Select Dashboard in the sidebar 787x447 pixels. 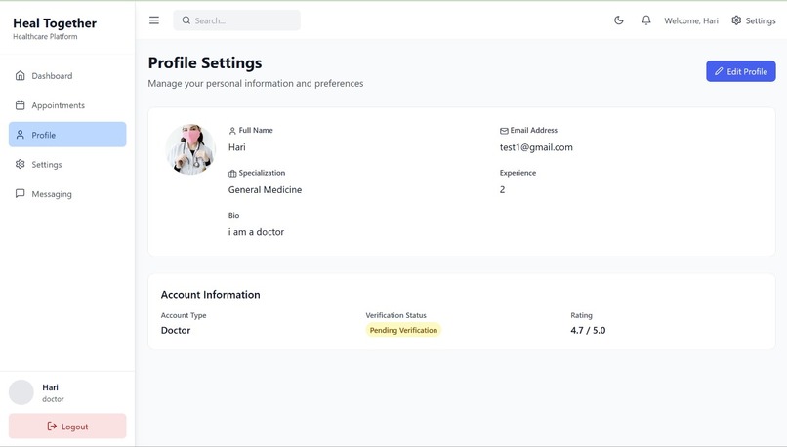[67, 76]
